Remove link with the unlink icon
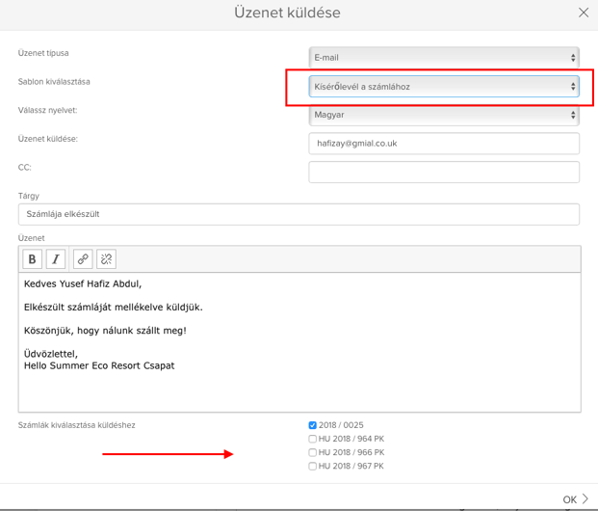The width and height of the screenshot is (598, 511). click(106, 259)
